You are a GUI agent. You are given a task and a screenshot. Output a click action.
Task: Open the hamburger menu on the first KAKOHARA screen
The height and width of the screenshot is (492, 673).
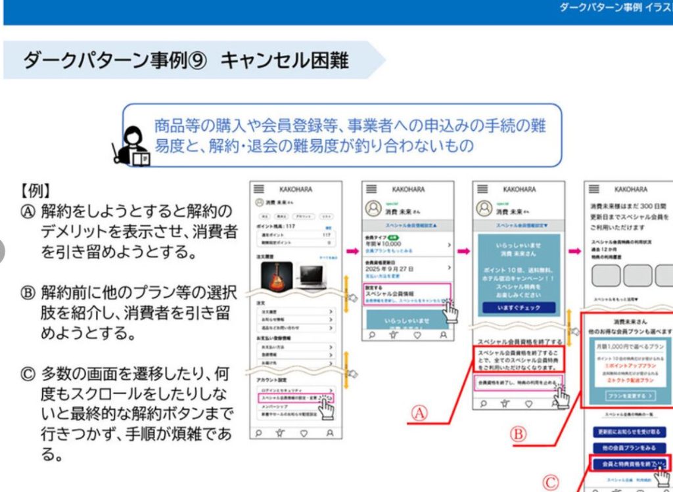260,189
